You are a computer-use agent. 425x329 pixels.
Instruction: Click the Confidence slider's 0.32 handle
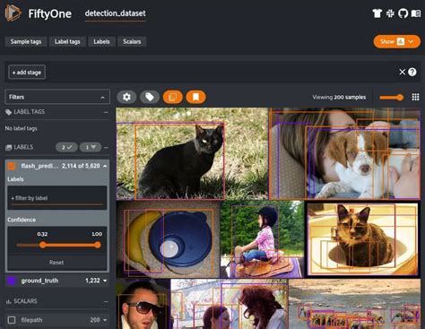[x=43, y=245]
